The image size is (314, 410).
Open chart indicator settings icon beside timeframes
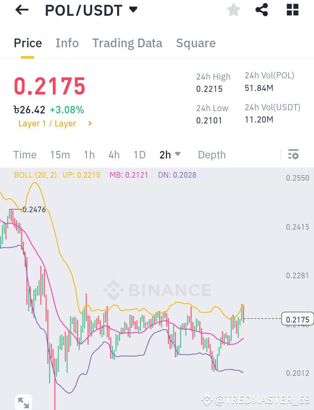point(293,154)
